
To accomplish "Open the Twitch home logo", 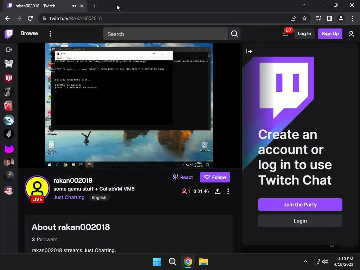I will 9,34.
